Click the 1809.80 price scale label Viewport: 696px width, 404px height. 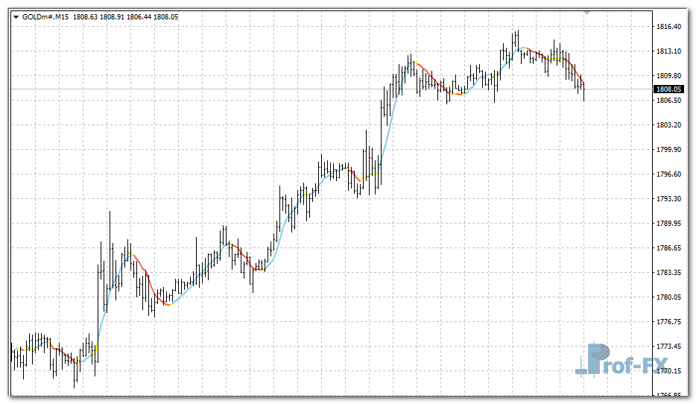click(668, 76)
